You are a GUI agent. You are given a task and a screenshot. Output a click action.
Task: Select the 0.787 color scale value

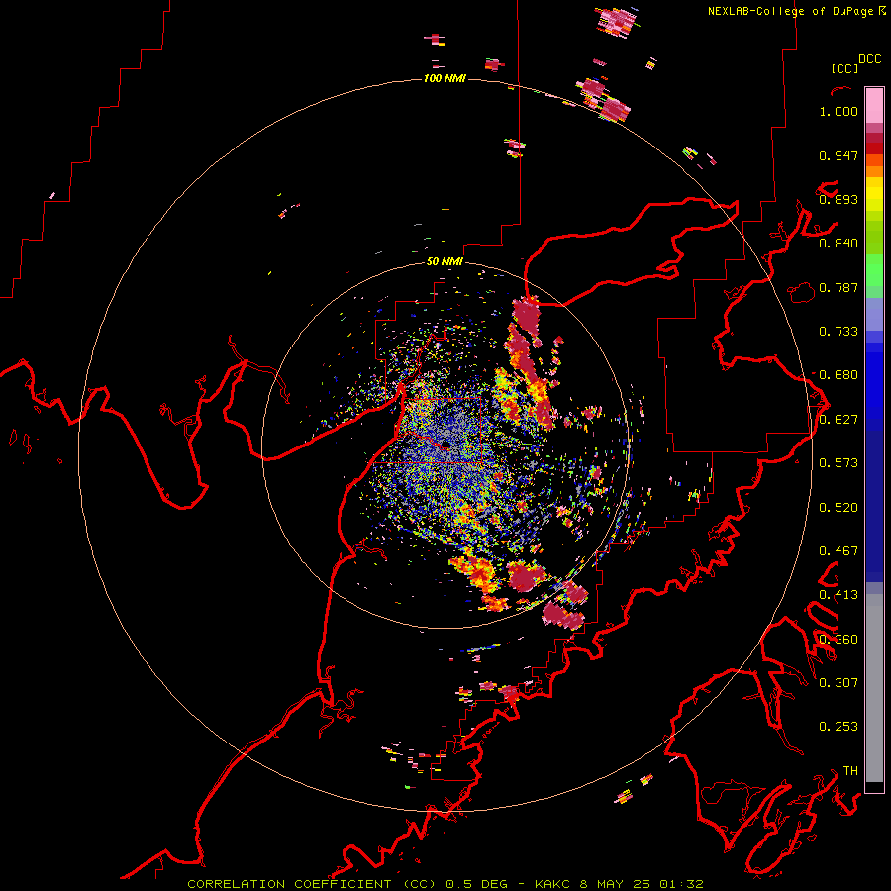(x=839, y=287)
